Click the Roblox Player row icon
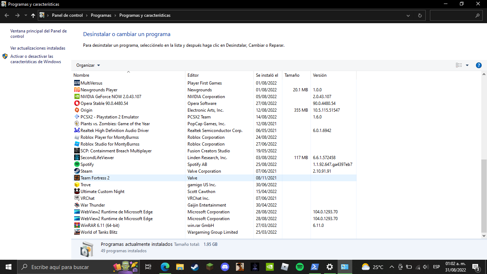Image resolution: width=487 pixels, height=274 pixels. (x=77, y=137)
